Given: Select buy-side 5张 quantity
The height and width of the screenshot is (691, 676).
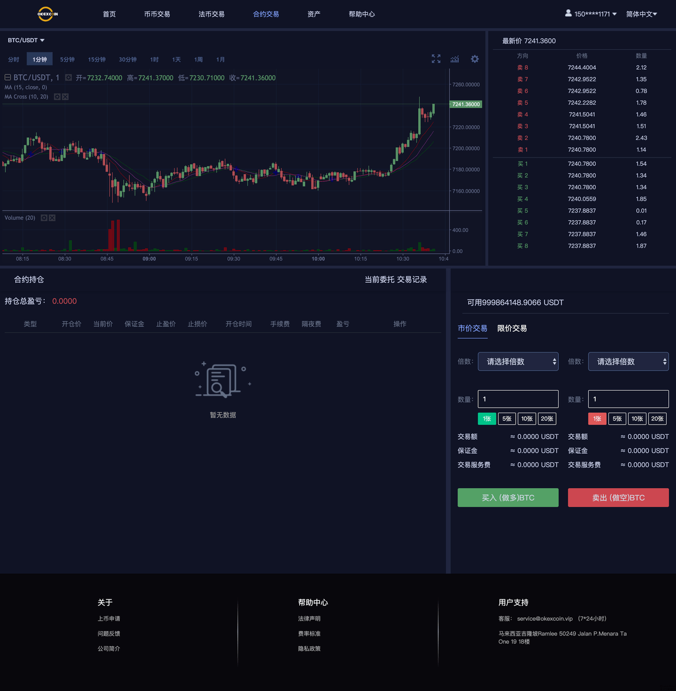Looking at the screenshot, I should click(x=507, y=419).
